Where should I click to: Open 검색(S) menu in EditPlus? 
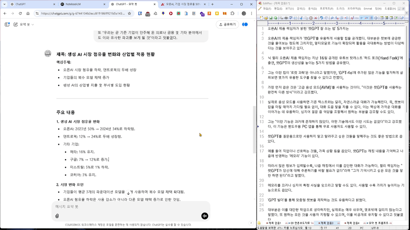tap(301, 9)
